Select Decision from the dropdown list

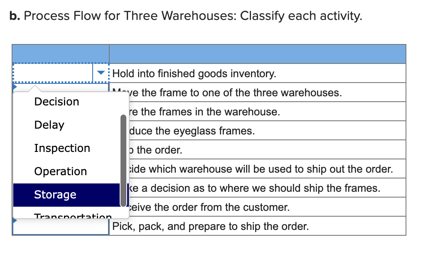coord(57,101)
